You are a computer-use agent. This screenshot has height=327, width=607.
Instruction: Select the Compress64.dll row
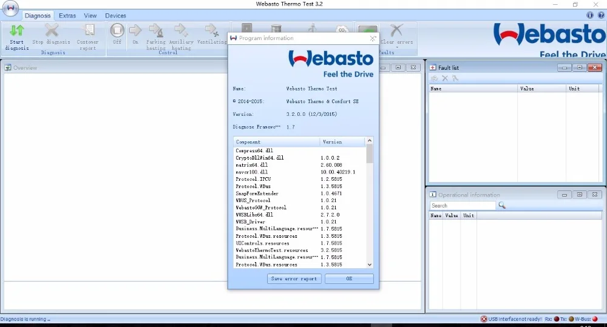[x=300, y=150]
